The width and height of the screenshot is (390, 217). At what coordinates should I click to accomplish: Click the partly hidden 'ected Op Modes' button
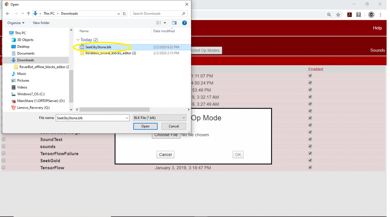[x=206, y=50]
